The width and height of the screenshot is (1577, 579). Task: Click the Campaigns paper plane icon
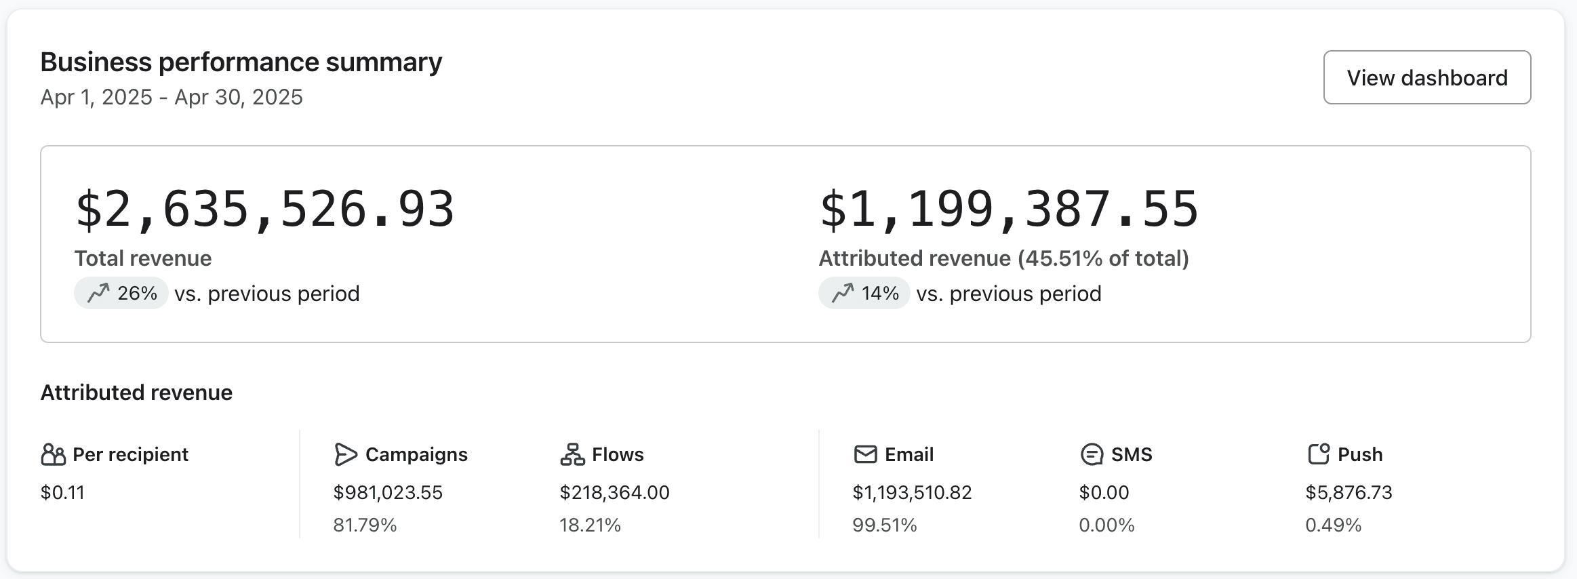[345, 454]
